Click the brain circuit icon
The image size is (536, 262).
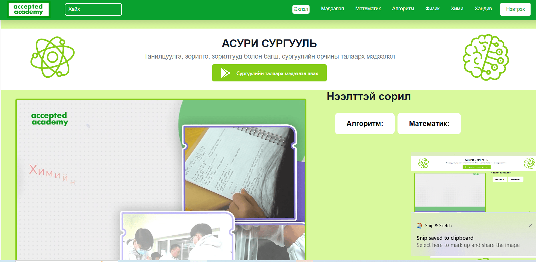(486, 57)
